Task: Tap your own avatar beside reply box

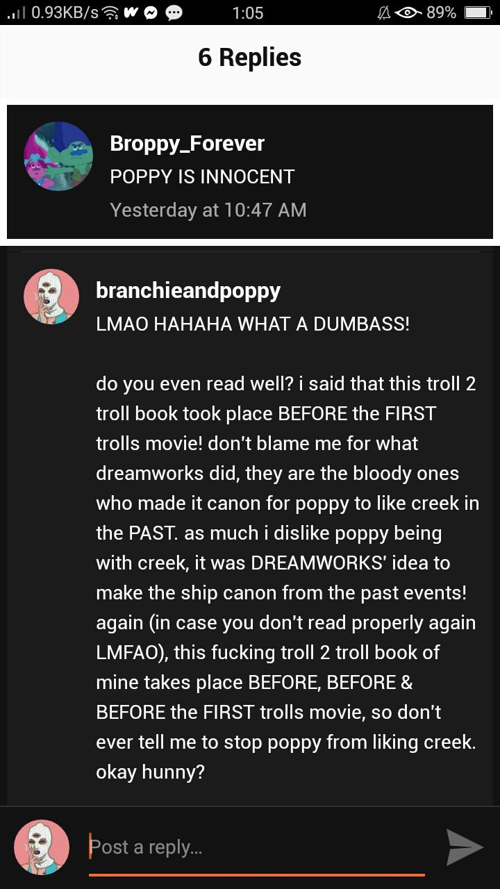Action: tap(42, 847)
